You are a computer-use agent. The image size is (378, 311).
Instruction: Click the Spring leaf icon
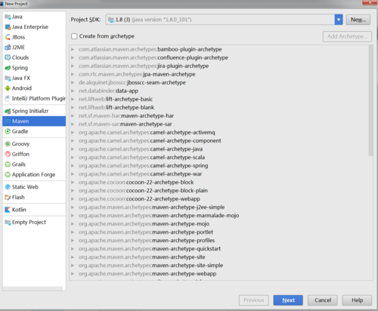(8, 68)
